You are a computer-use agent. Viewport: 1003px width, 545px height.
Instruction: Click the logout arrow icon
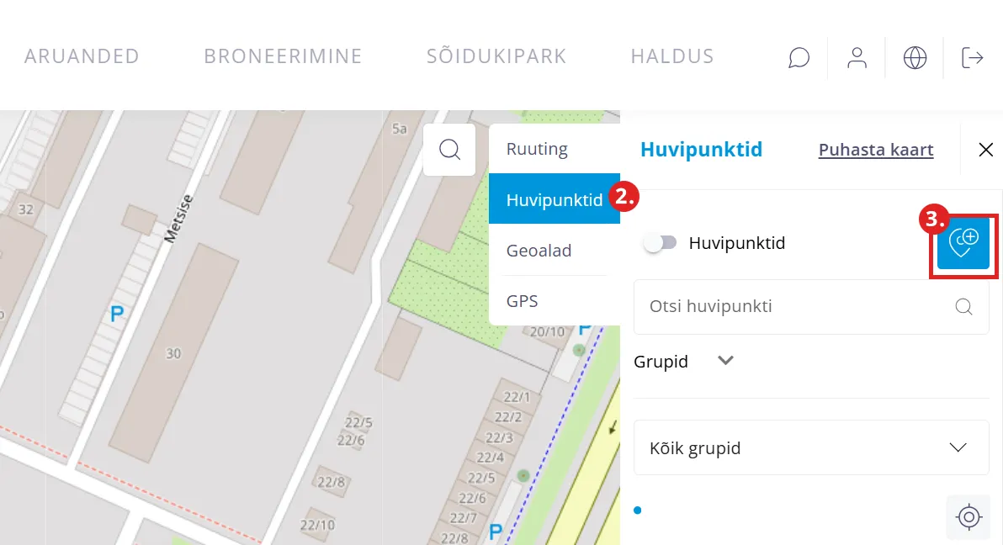click(973, 57)
